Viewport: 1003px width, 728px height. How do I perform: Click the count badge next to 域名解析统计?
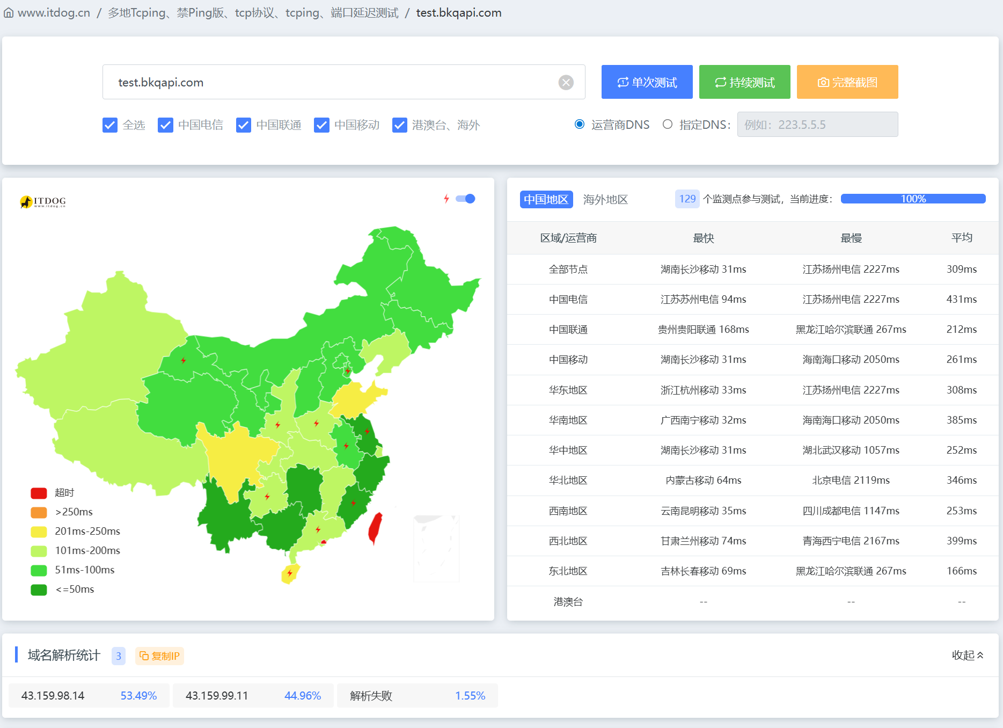point(118,656)
